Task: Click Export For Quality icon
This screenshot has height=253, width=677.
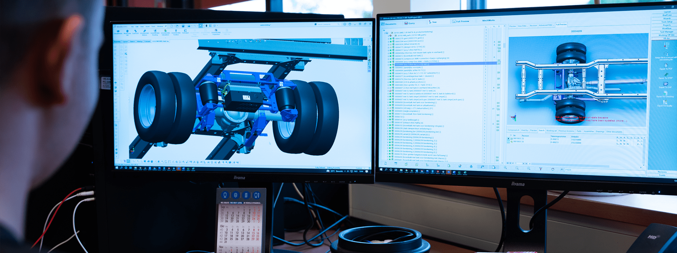Action: [x=665, y=102]
